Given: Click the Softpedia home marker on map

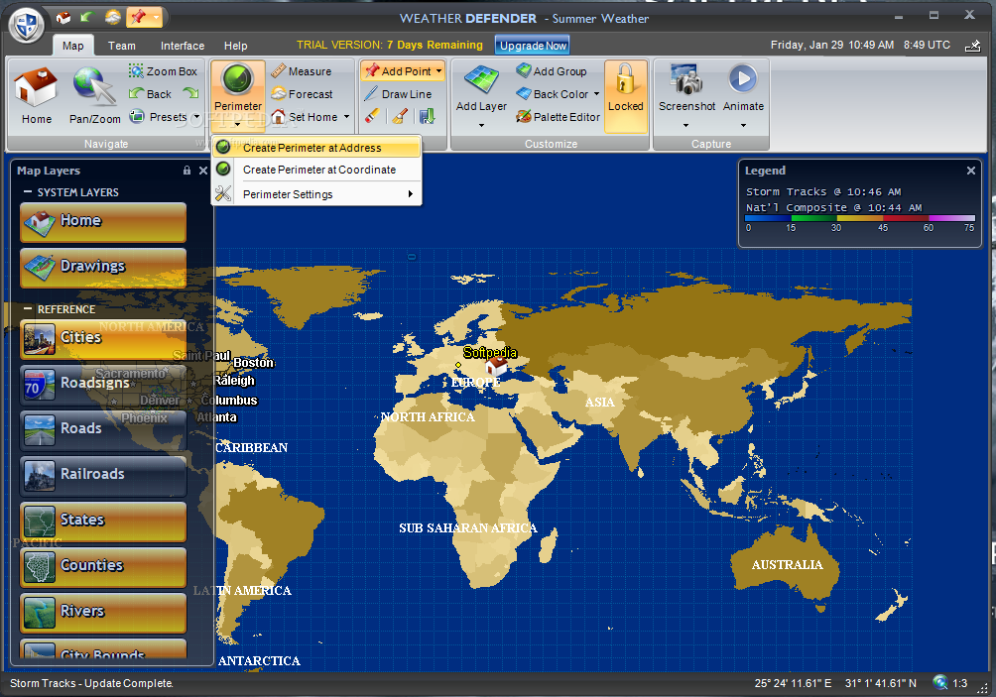Looking at the screenshot, I should [495, 366].
